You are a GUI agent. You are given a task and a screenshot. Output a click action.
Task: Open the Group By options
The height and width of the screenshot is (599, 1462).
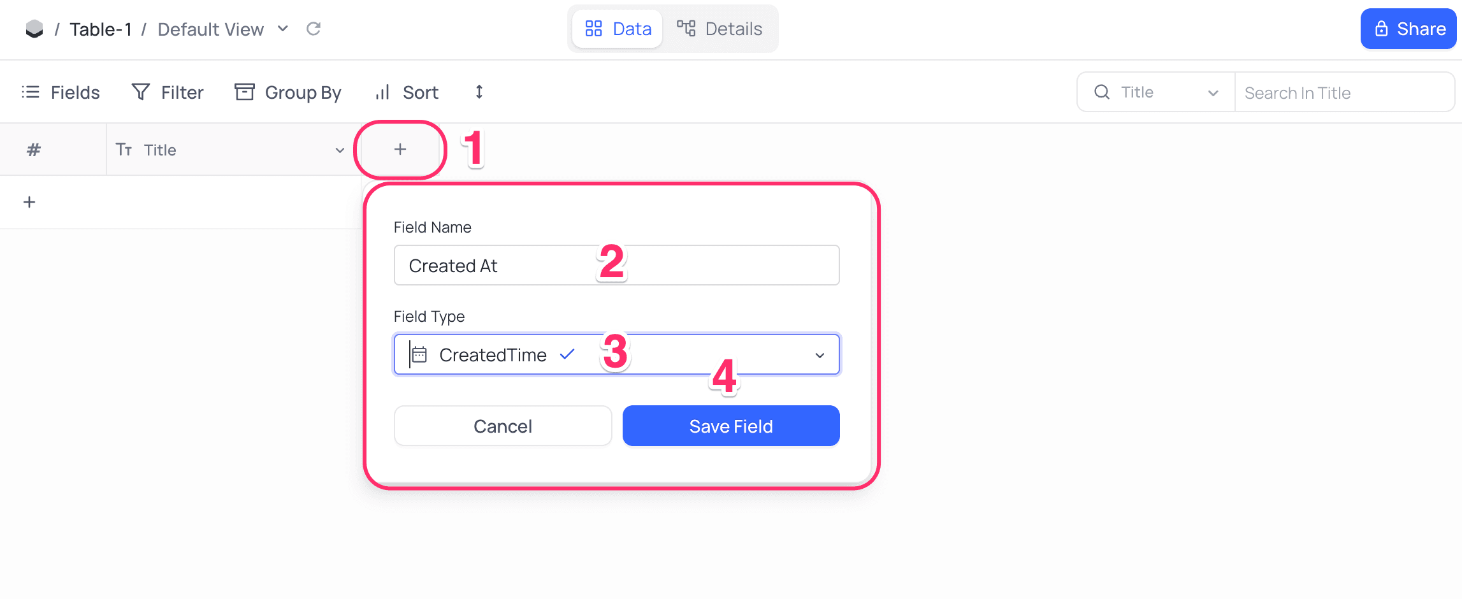tap(288, 92)
